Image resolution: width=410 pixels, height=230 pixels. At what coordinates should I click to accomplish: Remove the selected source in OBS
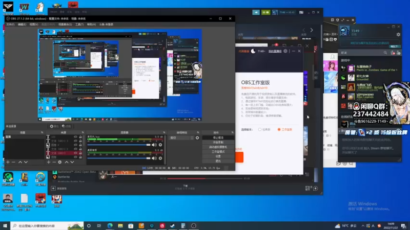coord(54,162)
